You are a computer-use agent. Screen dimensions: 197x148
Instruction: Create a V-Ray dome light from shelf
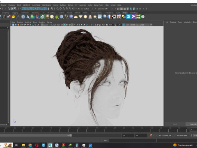pyautogui.click(x=76, y=17)
